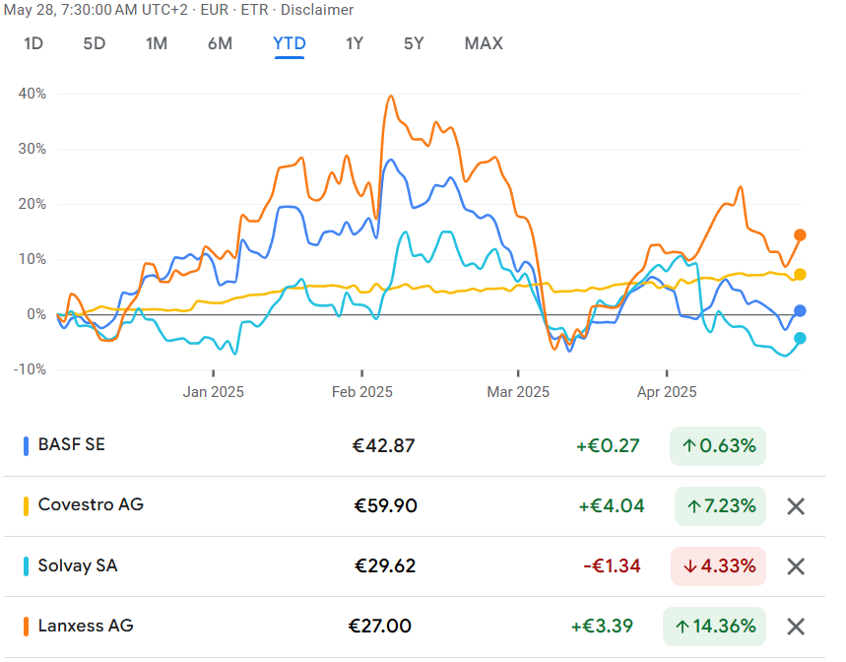Click the Solvay price €29.62

[385, 566]
